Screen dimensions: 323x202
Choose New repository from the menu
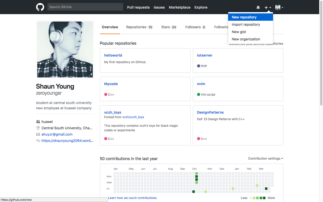click(251, 17)
